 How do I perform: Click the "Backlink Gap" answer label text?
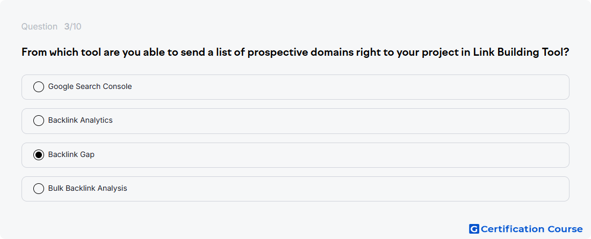coord(71,154)
